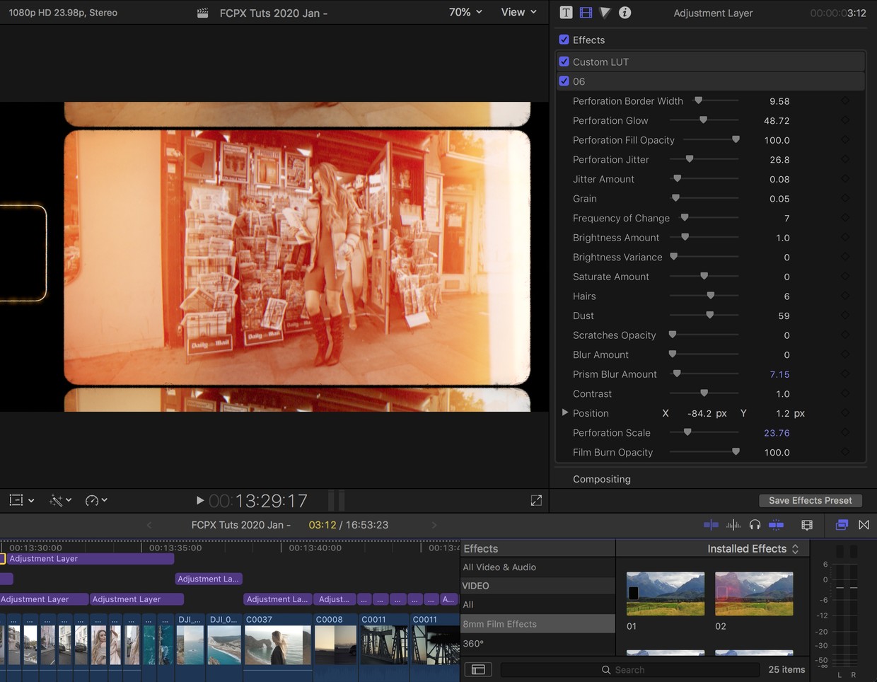Turn off the 06 effect checkbox
The height and width of the screenshot is (682, 877).
(x=564, y=81)
